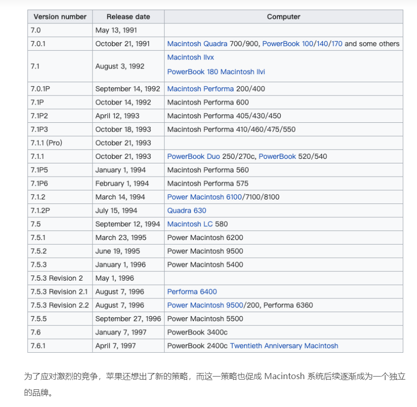Open the Power Macintosh 9500 link
417x407 pixels.
point(205,306)
